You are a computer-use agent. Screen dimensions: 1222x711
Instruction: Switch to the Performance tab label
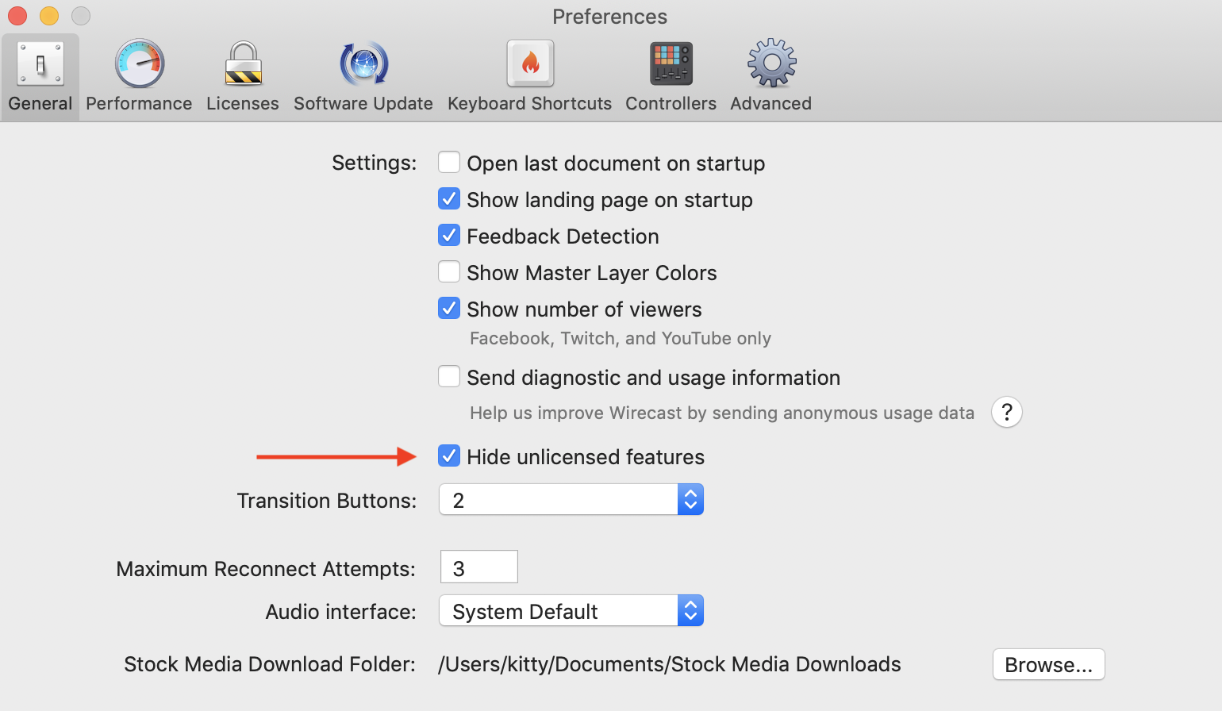point(139,104)
